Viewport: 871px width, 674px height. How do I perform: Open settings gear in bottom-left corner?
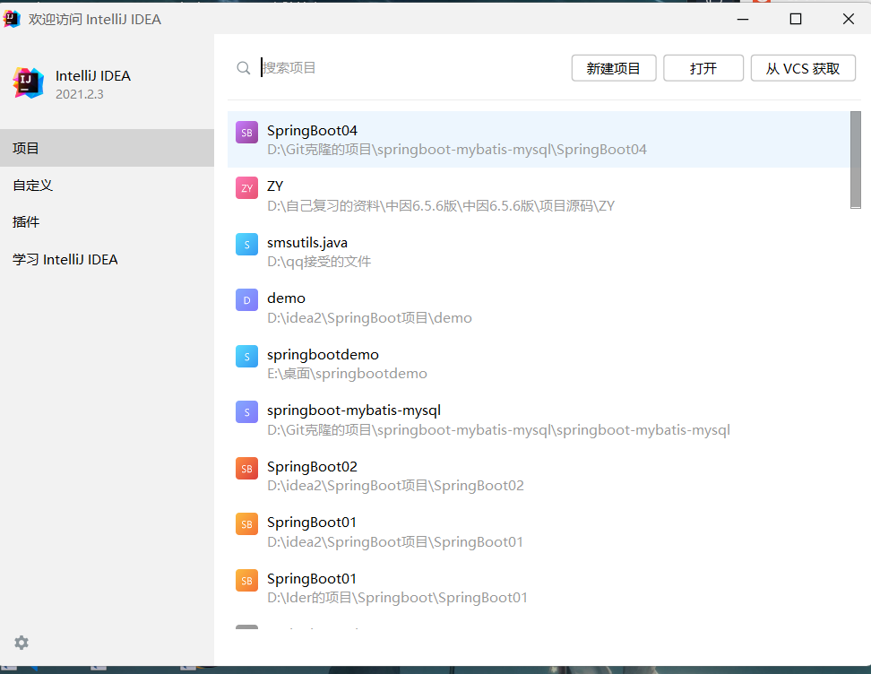click(x=22, y=643)
